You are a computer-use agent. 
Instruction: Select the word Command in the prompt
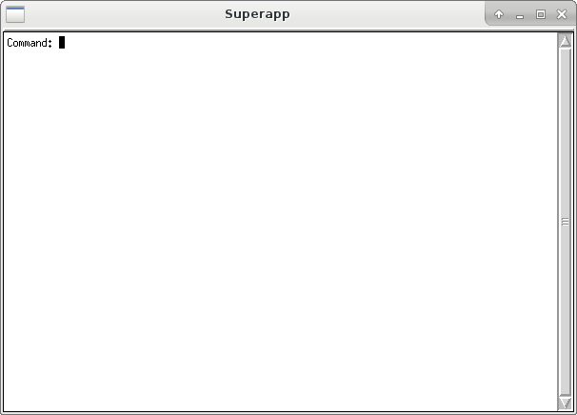(x=27, y=43)
